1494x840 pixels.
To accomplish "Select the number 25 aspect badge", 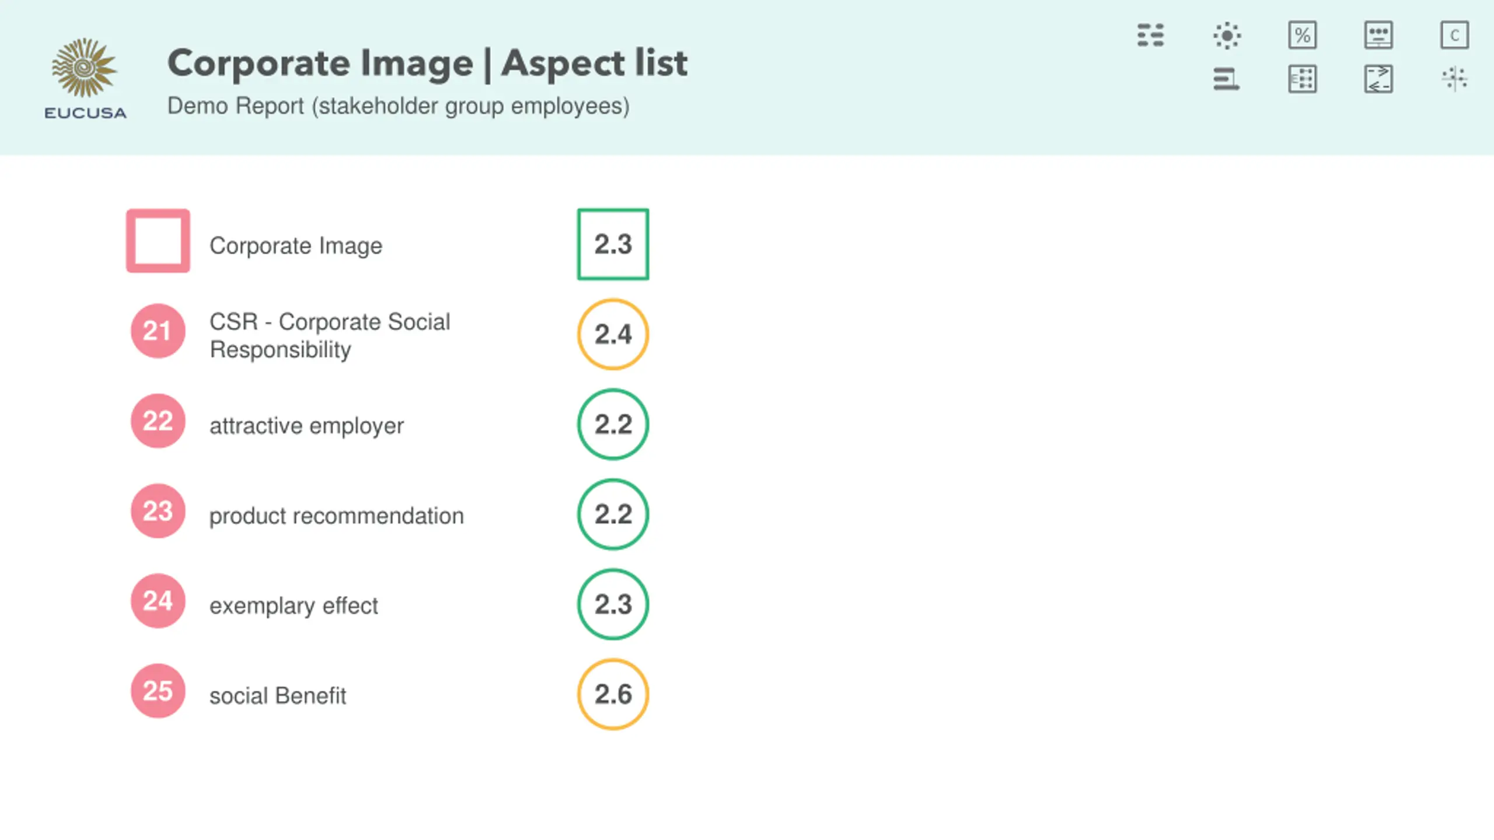I will point(158,691).
